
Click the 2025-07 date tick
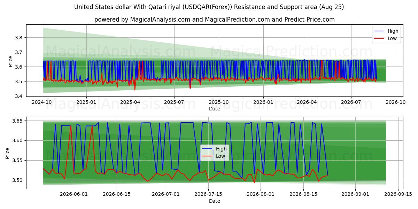point(174,102)
